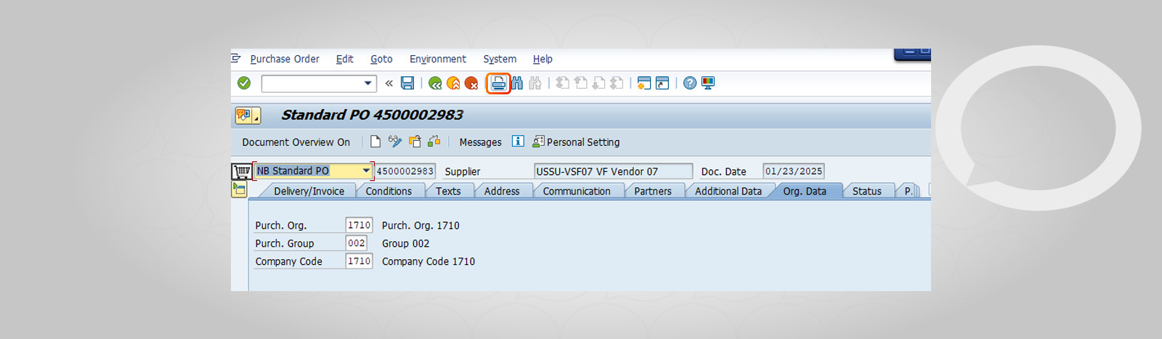
Task: Click the green Back arrow icon
Action: pyautogui.click(x=435, y=83)
